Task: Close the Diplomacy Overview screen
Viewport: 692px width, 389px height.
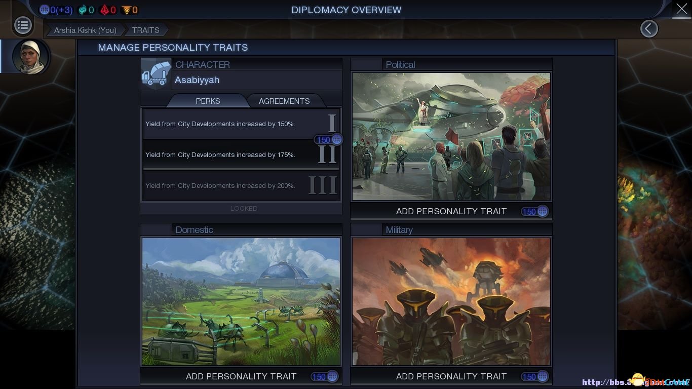Action: (681, 9)
